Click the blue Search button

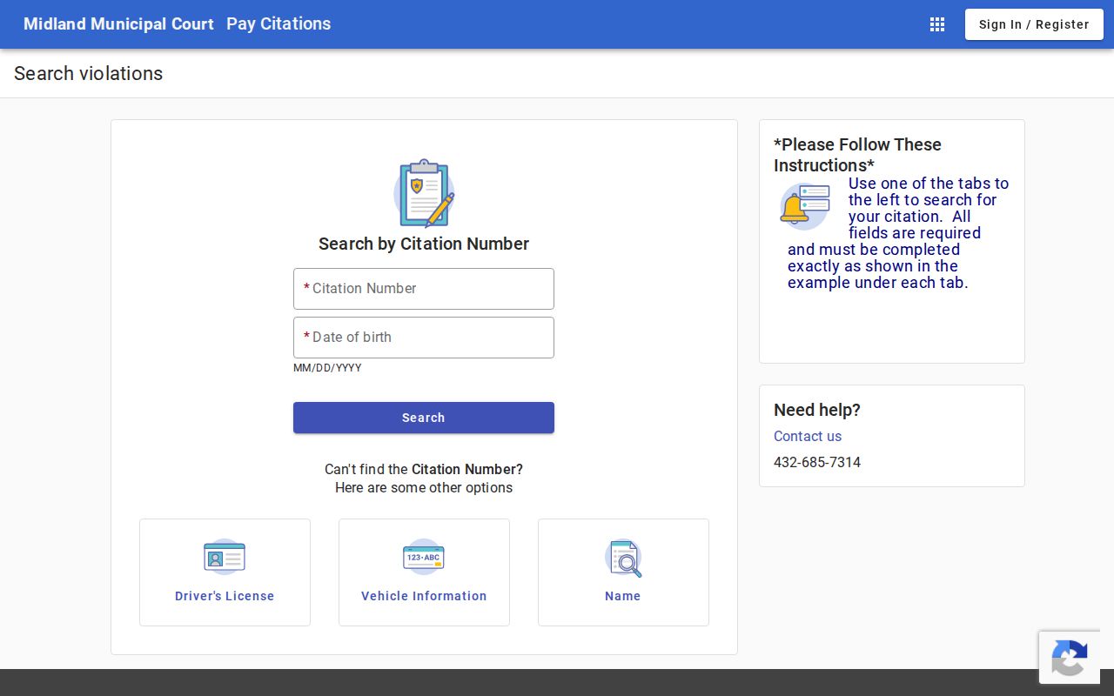point(424,418)
